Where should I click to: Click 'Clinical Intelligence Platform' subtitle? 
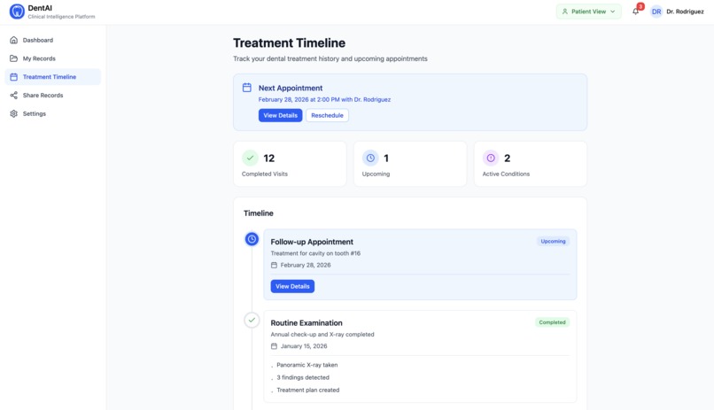tap(61, 17)
